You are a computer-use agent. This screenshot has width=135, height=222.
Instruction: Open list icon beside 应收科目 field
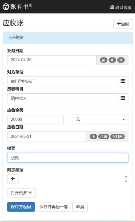(x=122, y=98)
